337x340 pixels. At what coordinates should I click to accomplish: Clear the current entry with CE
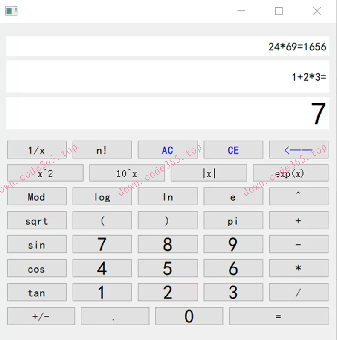[233, 149]
